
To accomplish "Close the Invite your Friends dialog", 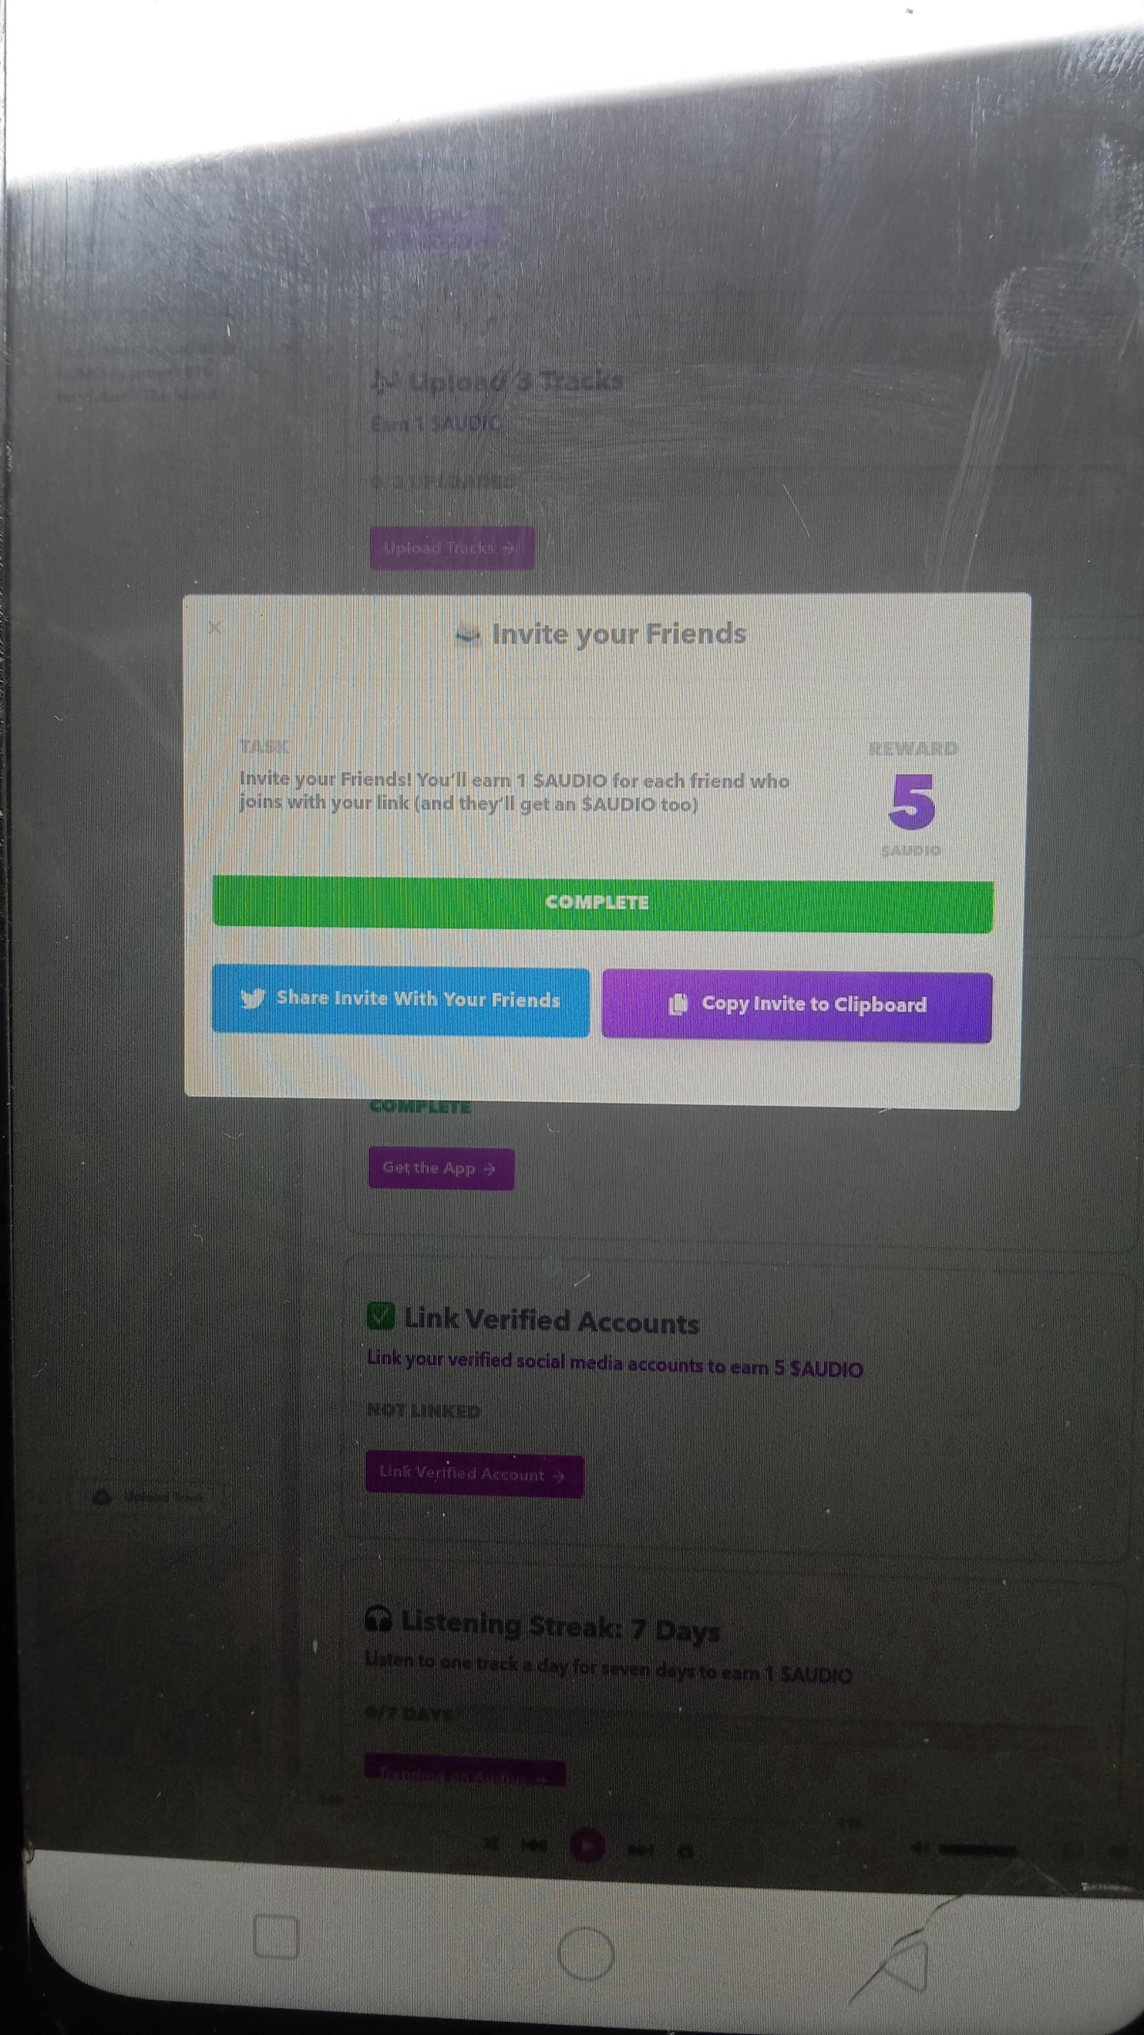I will point(214,628).
